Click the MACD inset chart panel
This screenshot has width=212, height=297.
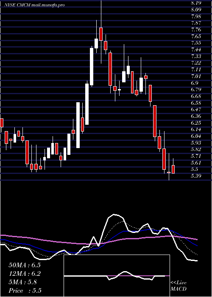pos(117,276)
